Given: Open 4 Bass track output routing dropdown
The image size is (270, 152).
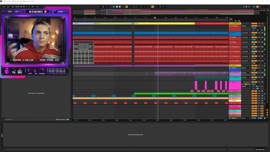Looking at the screenshot, I should (246, 38).
